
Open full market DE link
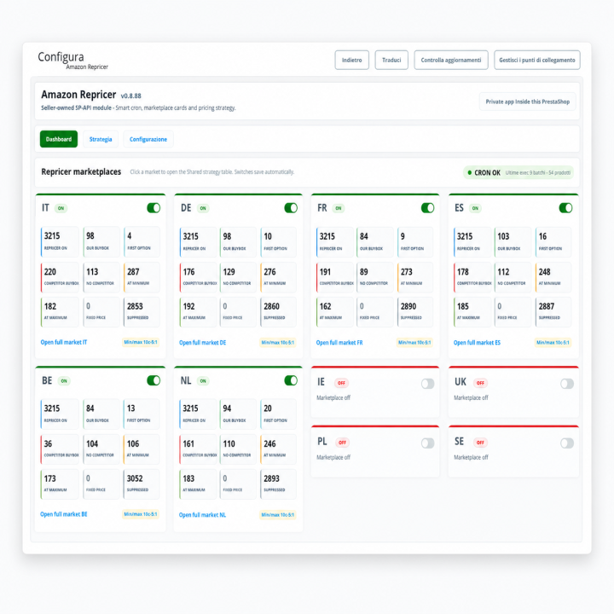coord(202,343)
